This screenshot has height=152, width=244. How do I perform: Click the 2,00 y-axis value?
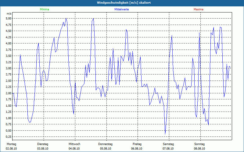(x=9, y=93)
